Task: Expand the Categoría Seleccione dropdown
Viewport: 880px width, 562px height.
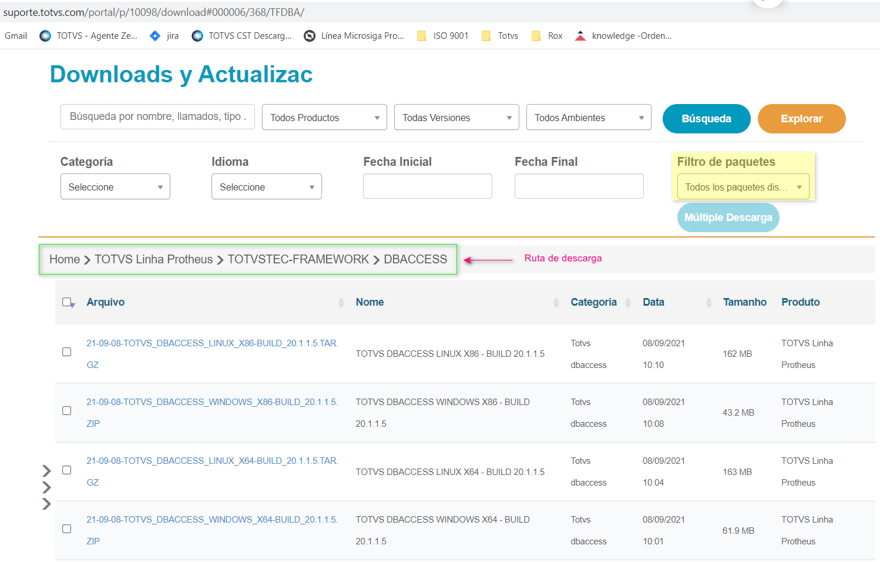Action: coord(115,187)
